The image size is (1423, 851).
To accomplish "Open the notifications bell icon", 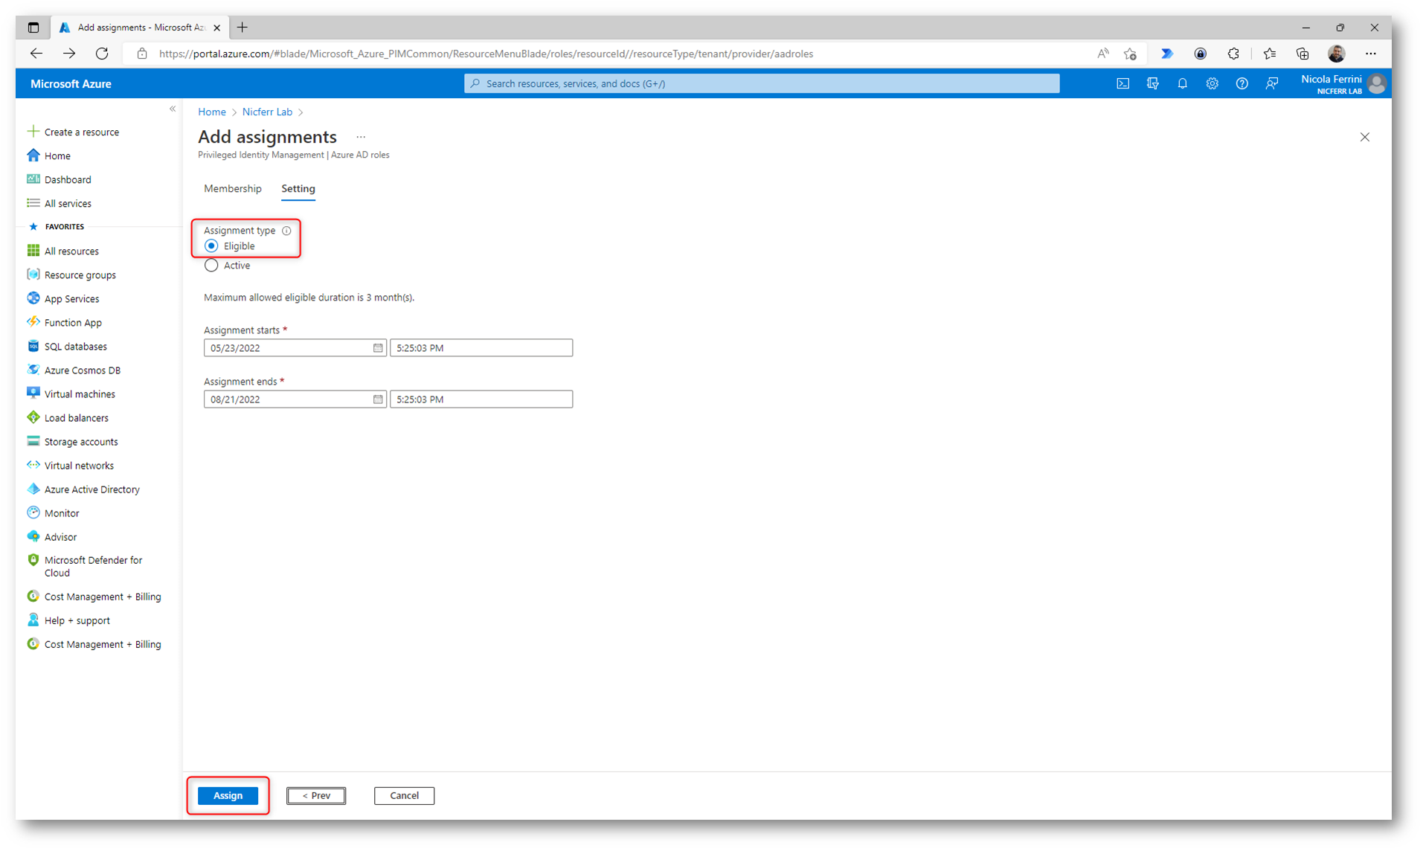I will coord(1182,83).
